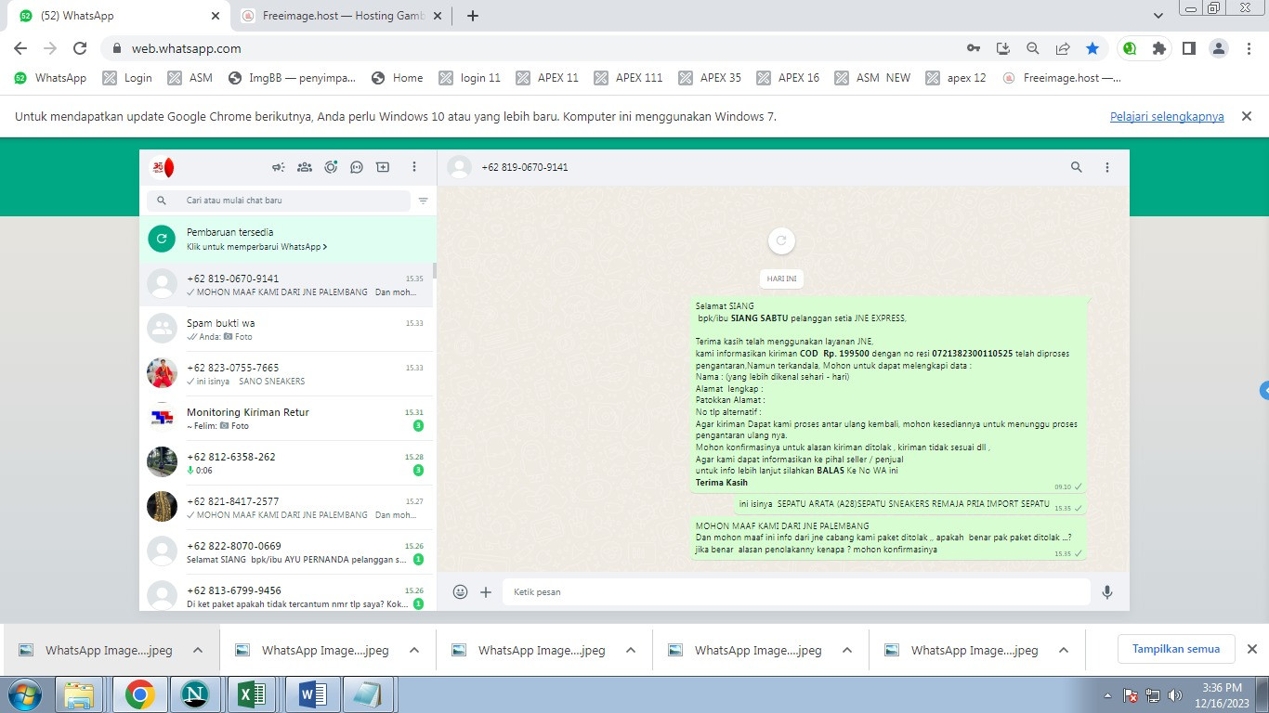The image size is (1269, 713).
Task: Open Word from the taskbar
Action: [x=312, y=694]
